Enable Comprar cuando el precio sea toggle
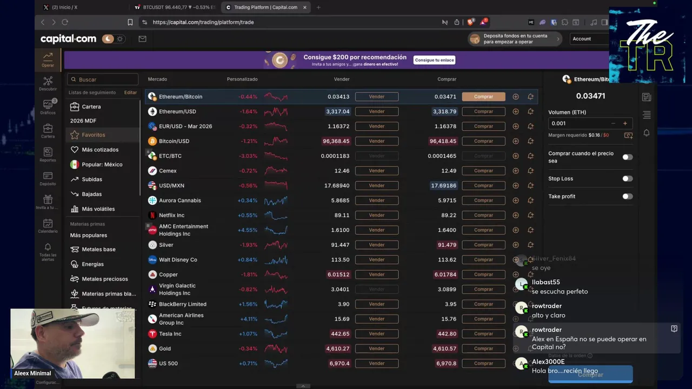Viewport: 692px width, 389px height. click(627, 157)
